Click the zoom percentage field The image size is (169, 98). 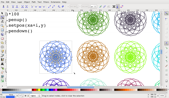[162, 96]
